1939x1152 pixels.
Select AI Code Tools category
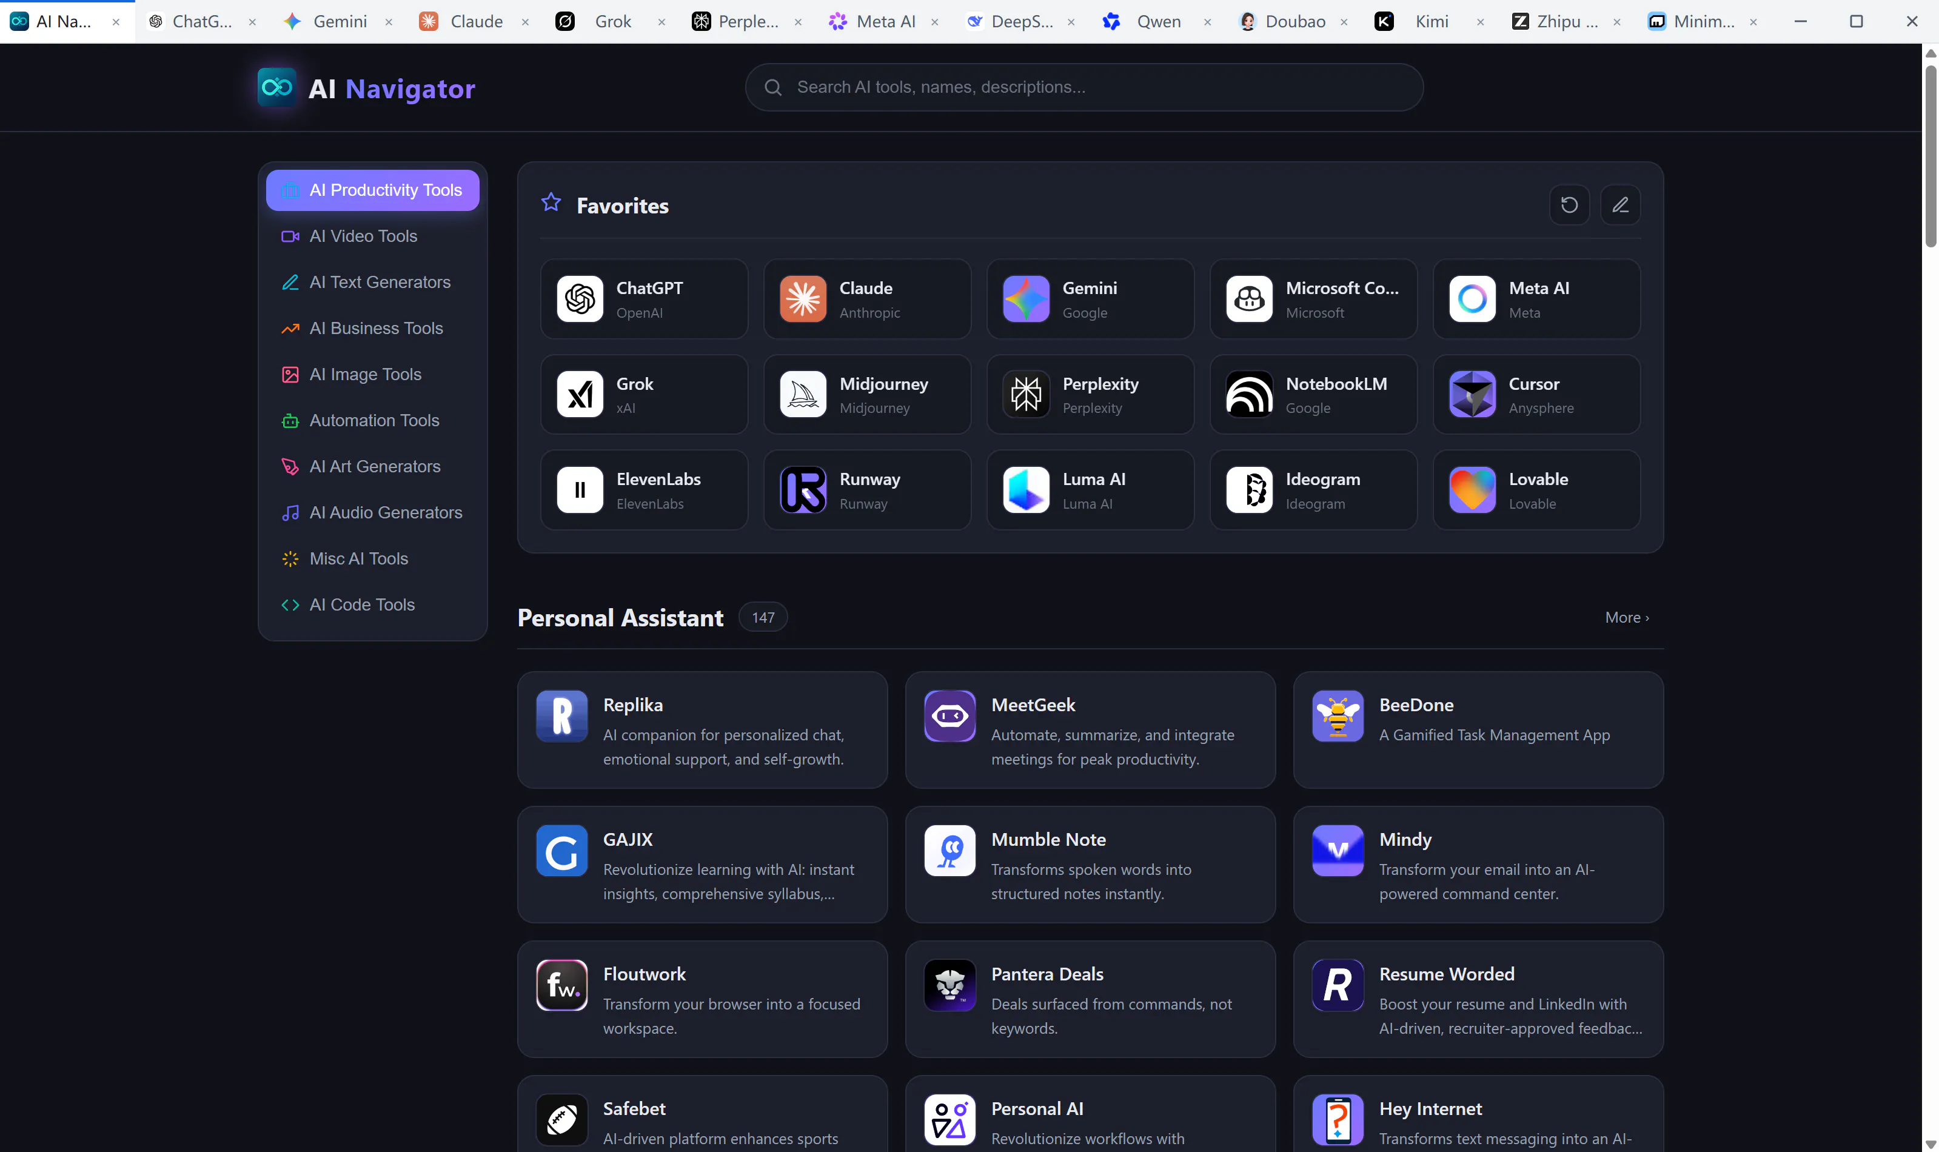373,604
